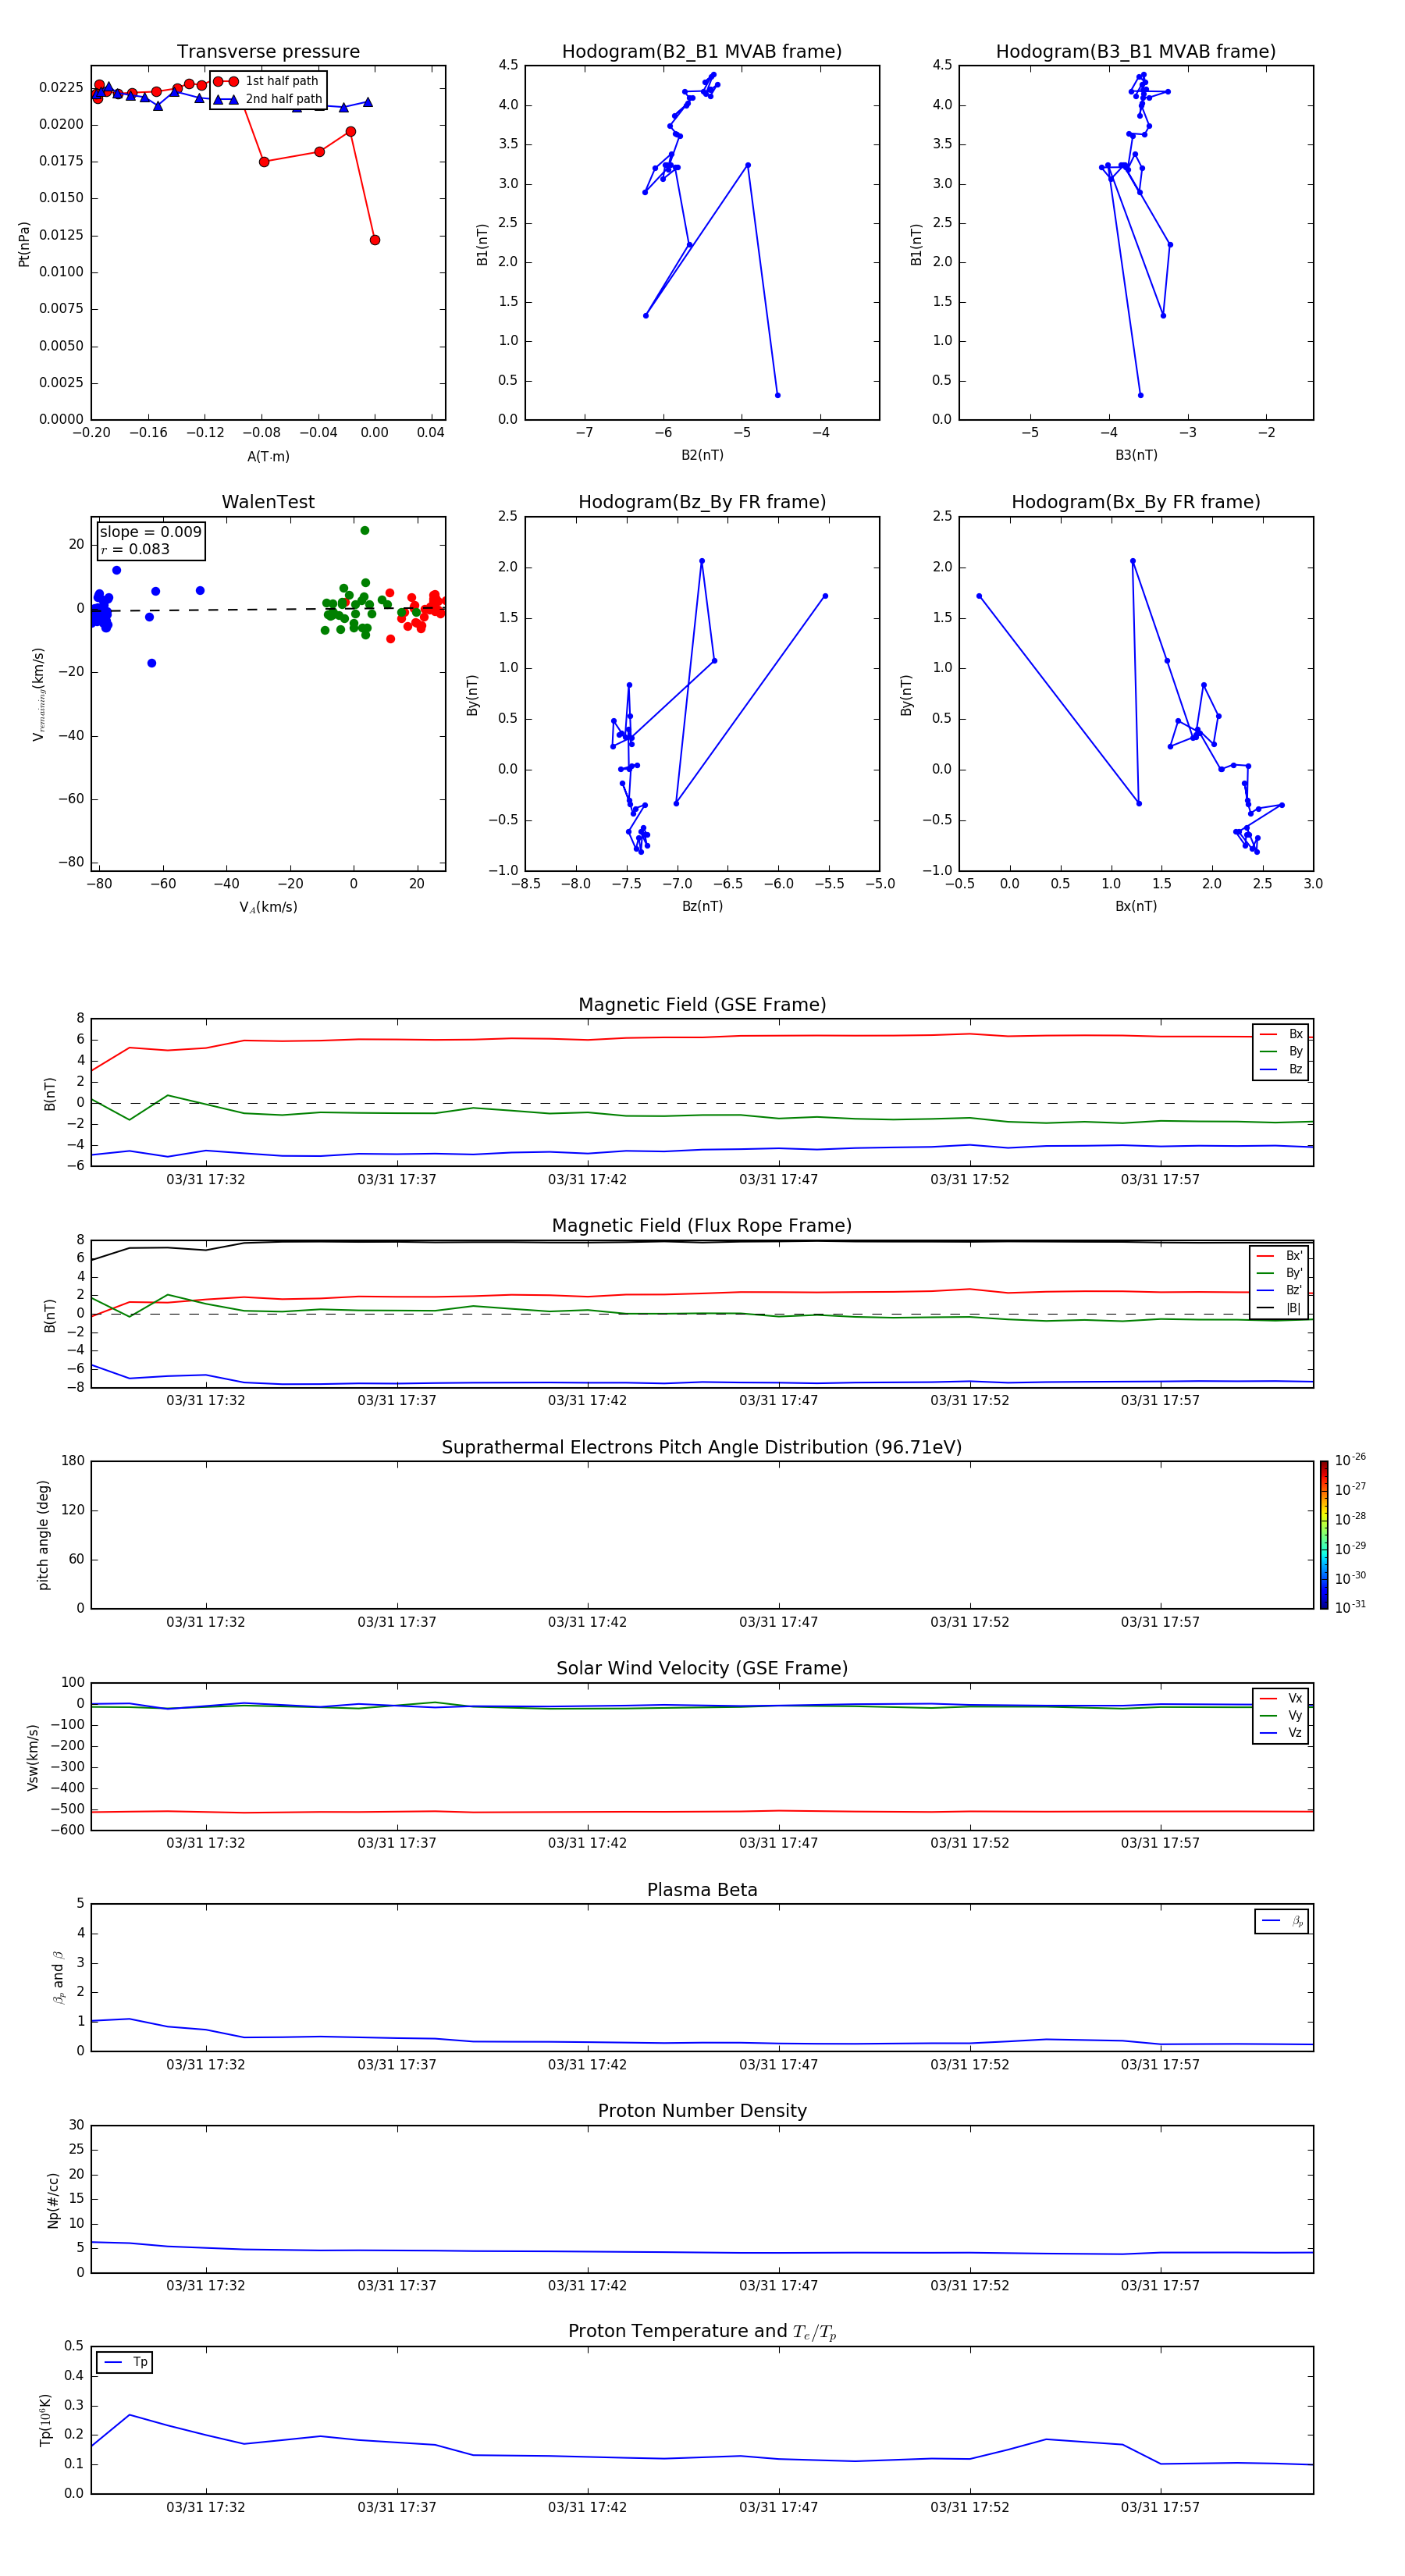The image size is (1405, 2576).
Task: Click the "Hodogram(Bx_By FR frame)" title
Action: coord(1135,502)
